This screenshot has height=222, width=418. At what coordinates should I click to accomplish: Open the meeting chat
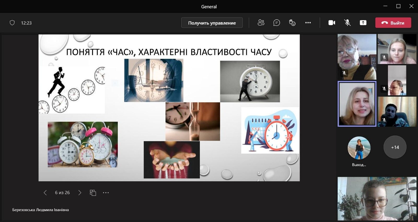(x=277, y=23)
